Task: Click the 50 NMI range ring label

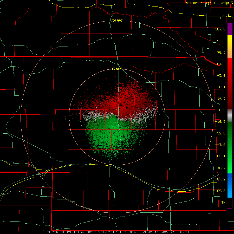Action: pos(117,69)
